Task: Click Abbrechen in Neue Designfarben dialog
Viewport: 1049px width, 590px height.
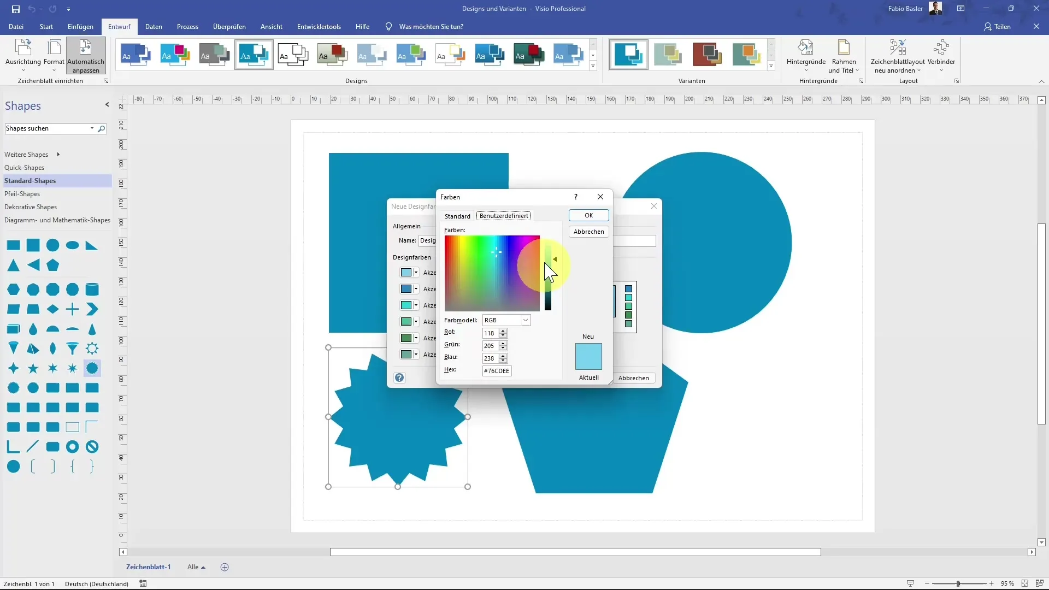Action: (634, 378)
